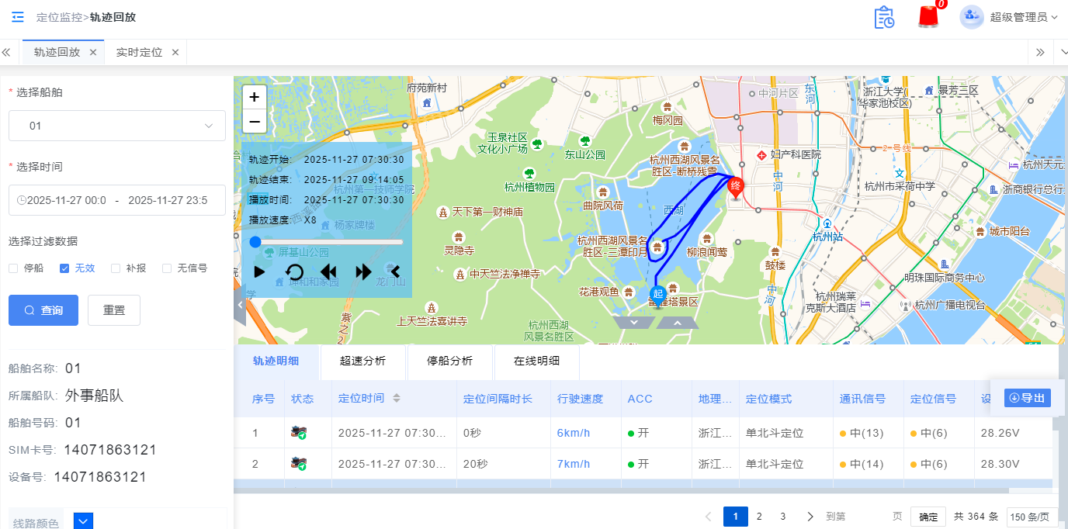Go to the previous page arrow
Image resolution: width=1068 pixels, height=529 pixels.
point(708,517)
